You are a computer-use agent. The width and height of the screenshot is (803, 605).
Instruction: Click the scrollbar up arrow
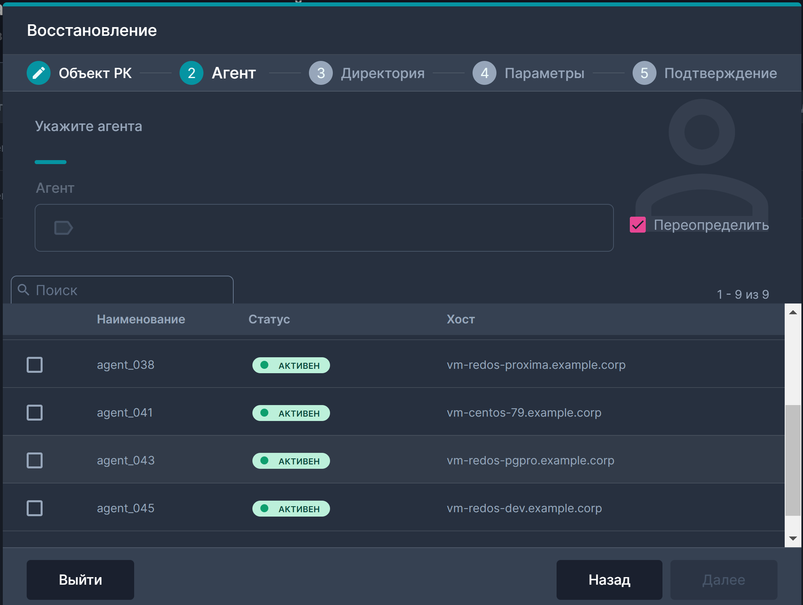(x=793, y=312)
